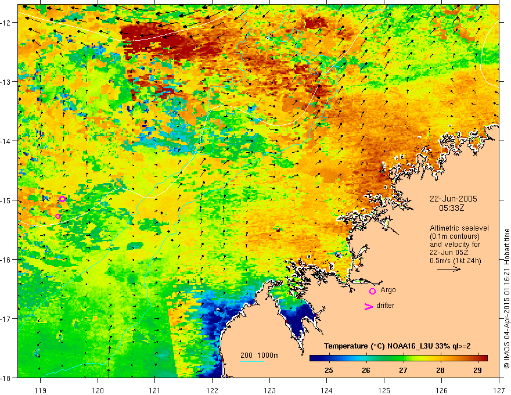
Task: Click the colorbar '27' tick value
Action: 403,370
